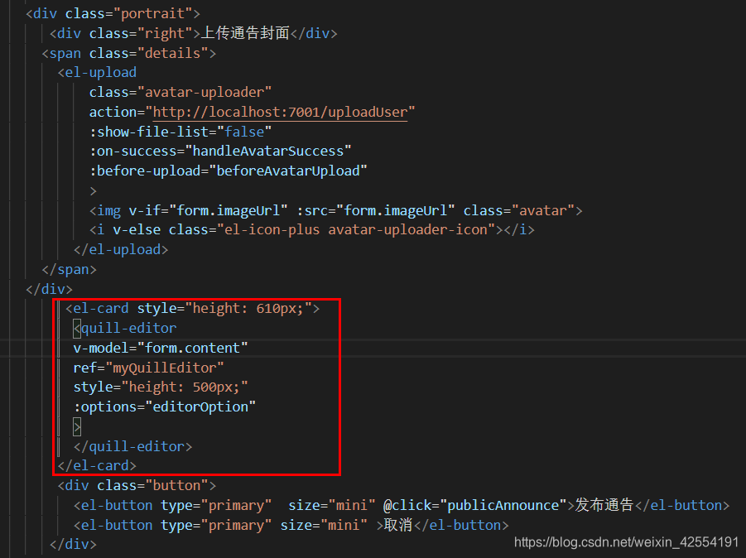Click the "handleAvatarSuccess" handler value
Screen dimensions: 746x558
(x=268, y=152)
